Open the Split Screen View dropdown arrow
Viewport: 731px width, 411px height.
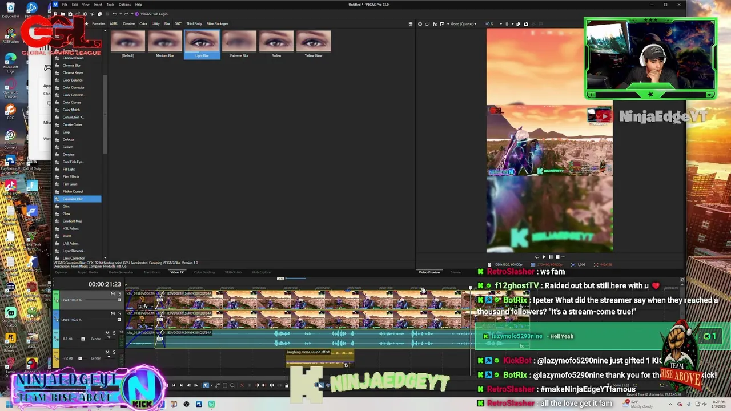(448, 24)
